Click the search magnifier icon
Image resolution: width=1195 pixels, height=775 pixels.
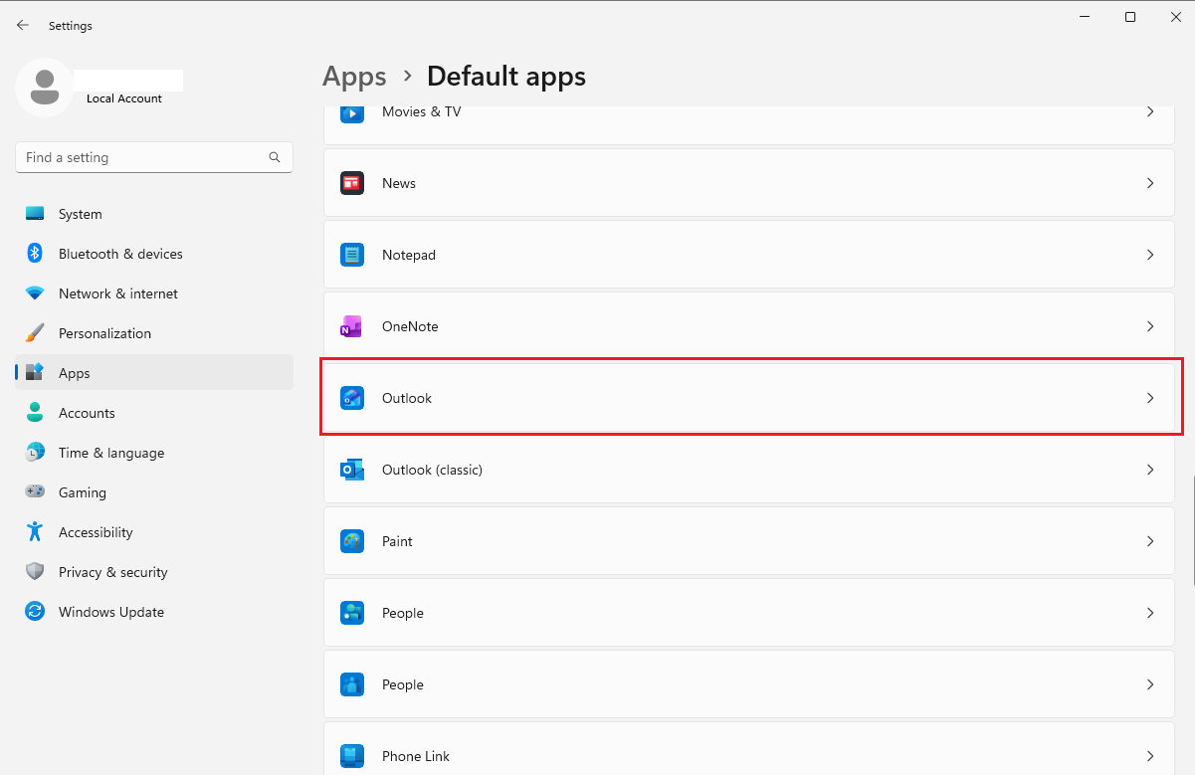tap(275, 157)
